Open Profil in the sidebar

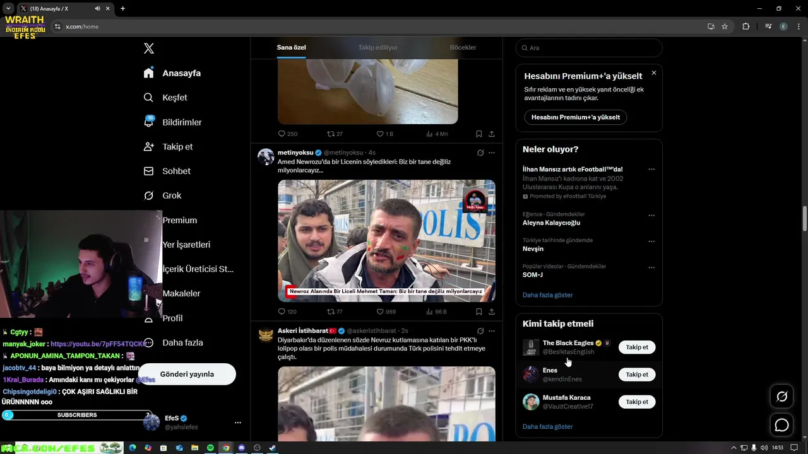point(172,318)
